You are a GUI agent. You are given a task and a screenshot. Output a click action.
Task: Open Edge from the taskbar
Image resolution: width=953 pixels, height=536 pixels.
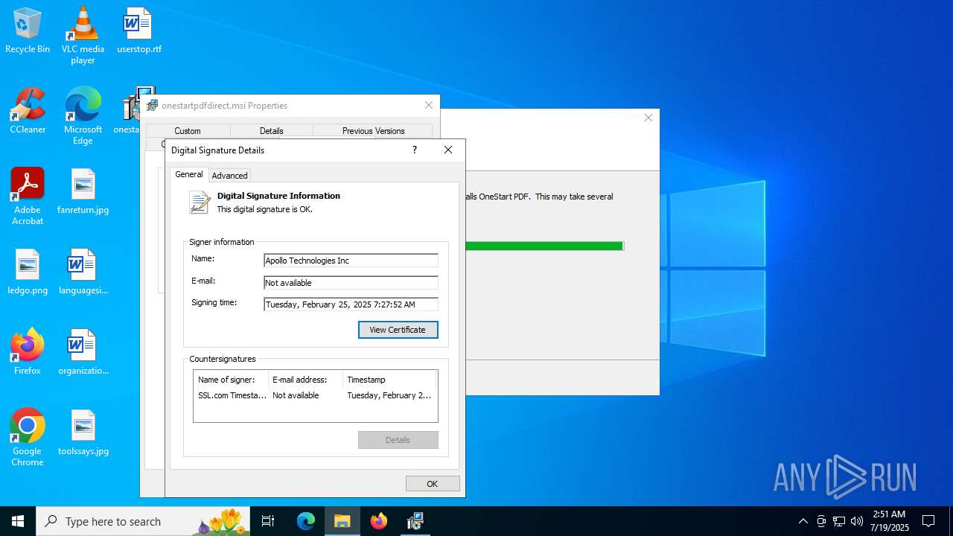(x=306, y=521)
